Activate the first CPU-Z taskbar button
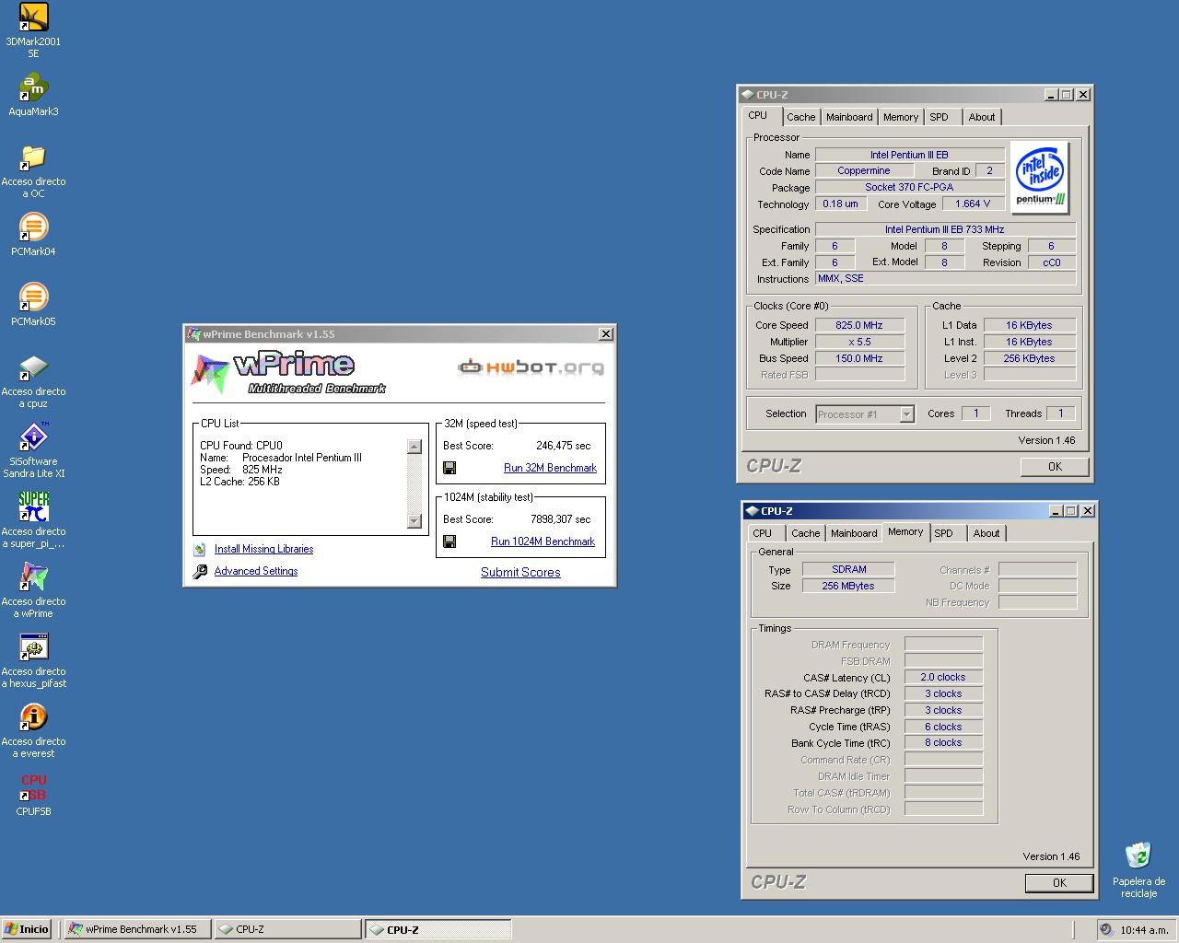Screen dimensions: 1179x943 point(287,929)
